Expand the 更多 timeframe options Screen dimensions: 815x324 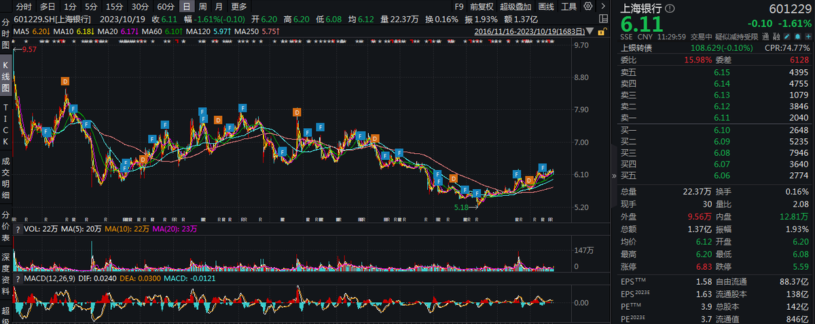(x=239, y=7)
